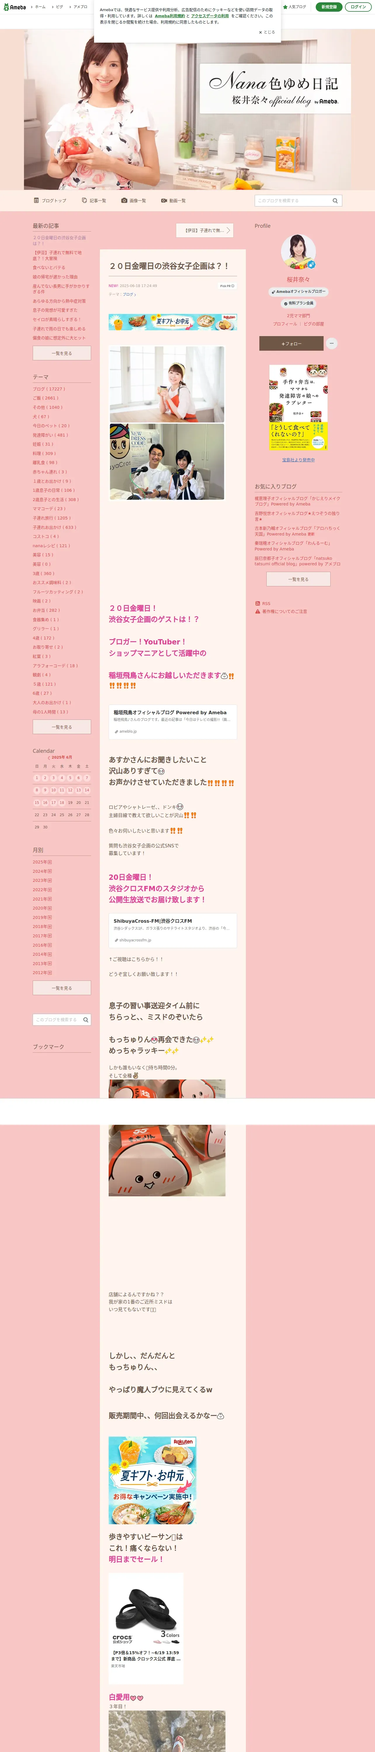Open the ブログトップ tab
The height and width of the screenshot is (1752, 375).
(50, 201)
